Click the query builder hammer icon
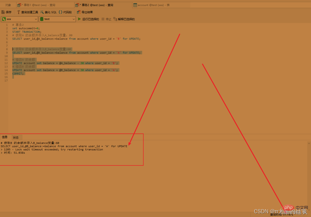311x217 pixels. [x=18, y=12]
